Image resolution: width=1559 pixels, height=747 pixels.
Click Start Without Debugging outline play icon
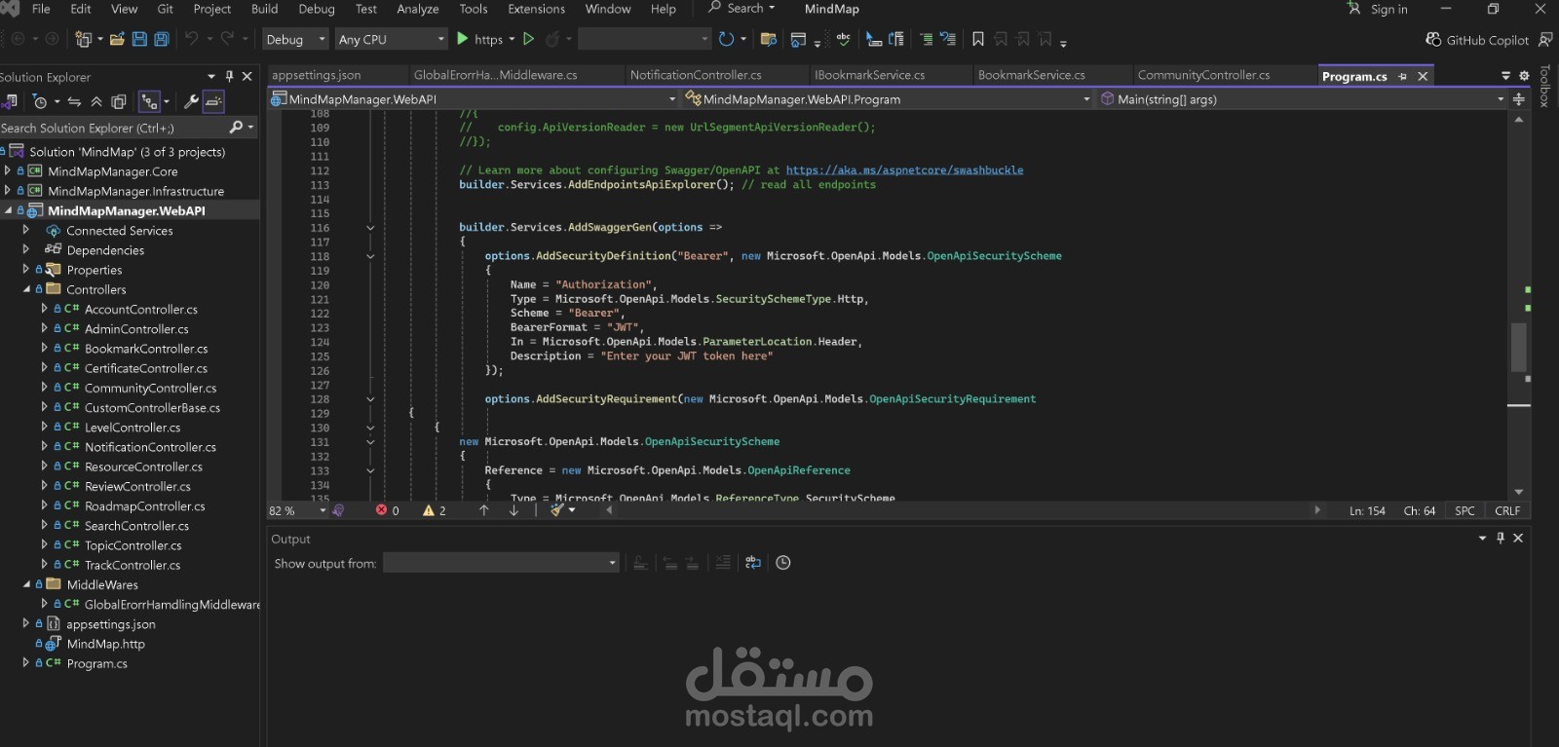529,39
